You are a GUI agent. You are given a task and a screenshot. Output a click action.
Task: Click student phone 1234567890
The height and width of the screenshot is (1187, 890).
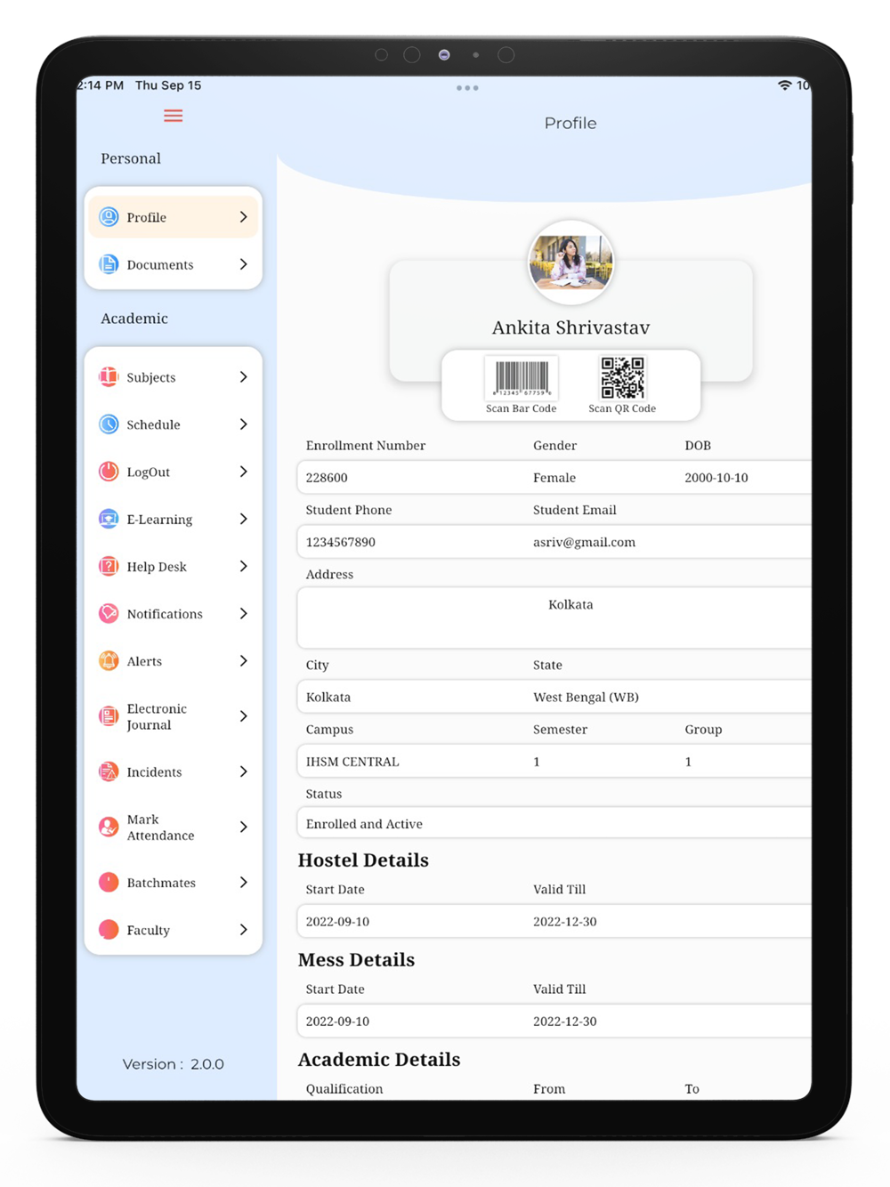[341, 542]
